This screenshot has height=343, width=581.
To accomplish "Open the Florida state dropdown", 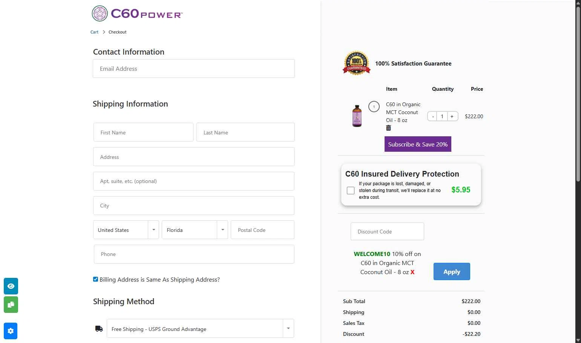I will pos(195,230).
